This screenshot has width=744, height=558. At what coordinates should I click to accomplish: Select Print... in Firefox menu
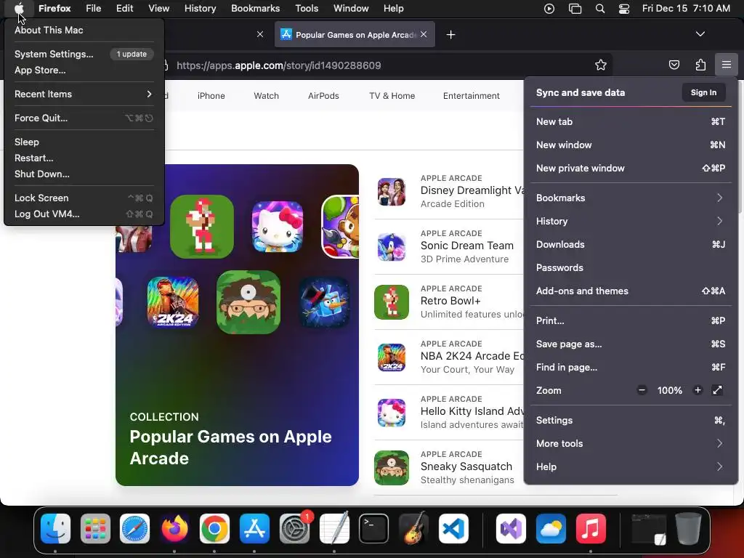631,320
